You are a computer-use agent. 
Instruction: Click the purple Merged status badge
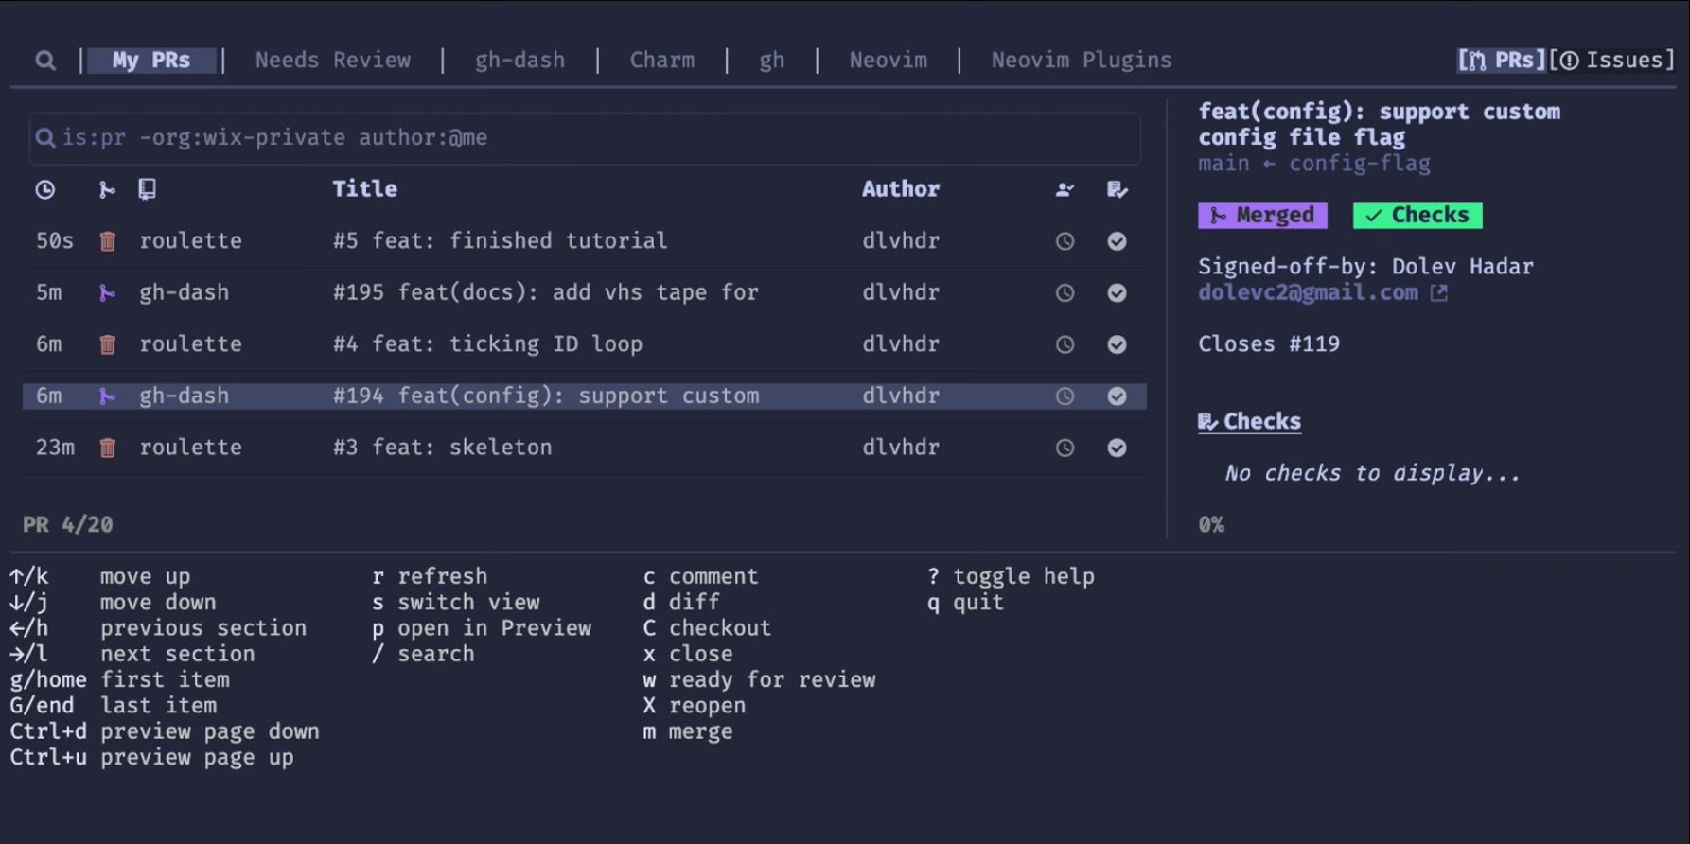[x=1262, y=216]
